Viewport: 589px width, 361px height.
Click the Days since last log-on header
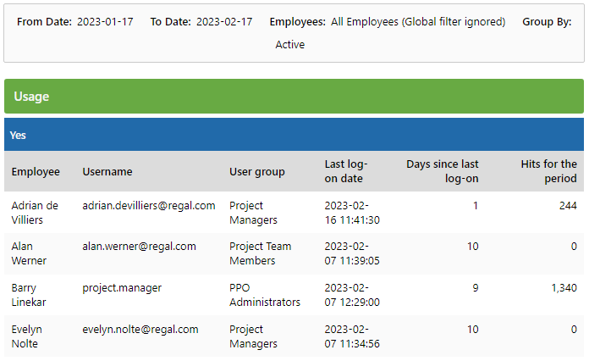(442, 171)
